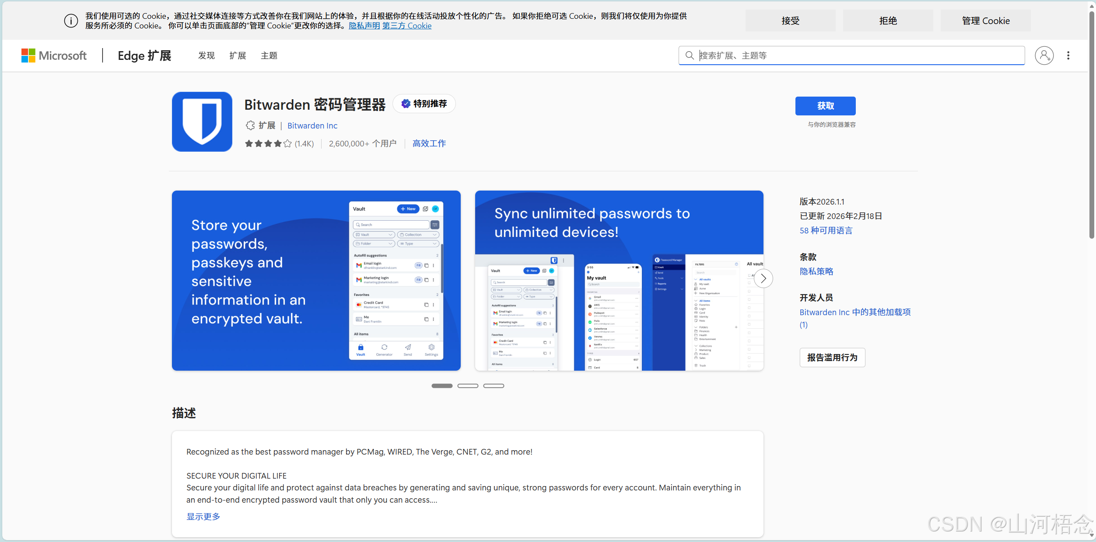1096x542 pixels.
Task: Click the 与你的浏览器兼容 text
Action: click(831, 125)
